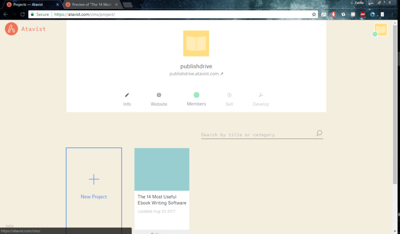Click the green status dot on account icon
Viewport: 400px width, 234px height.
(x=375, y=34)
